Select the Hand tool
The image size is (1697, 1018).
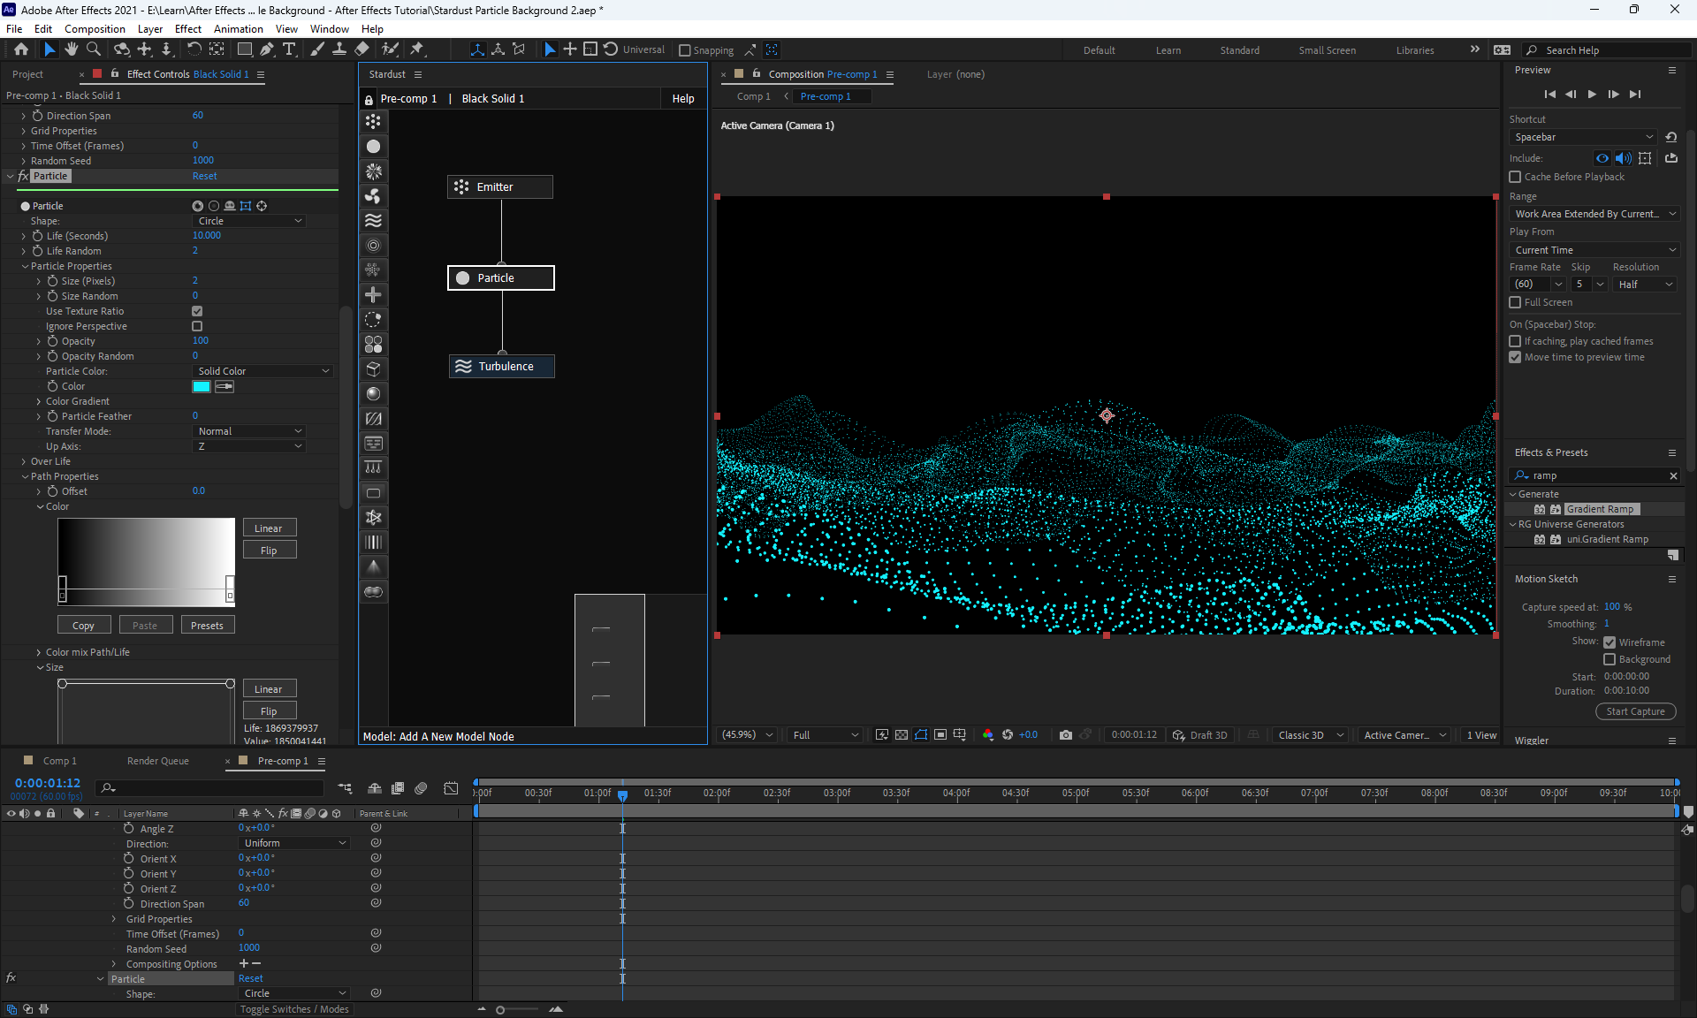point(72,49)
